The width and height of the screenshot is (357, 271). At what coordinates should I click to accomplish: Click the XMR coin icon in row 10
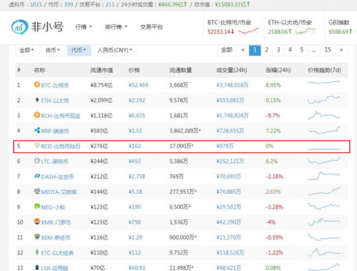click(36, 222)
